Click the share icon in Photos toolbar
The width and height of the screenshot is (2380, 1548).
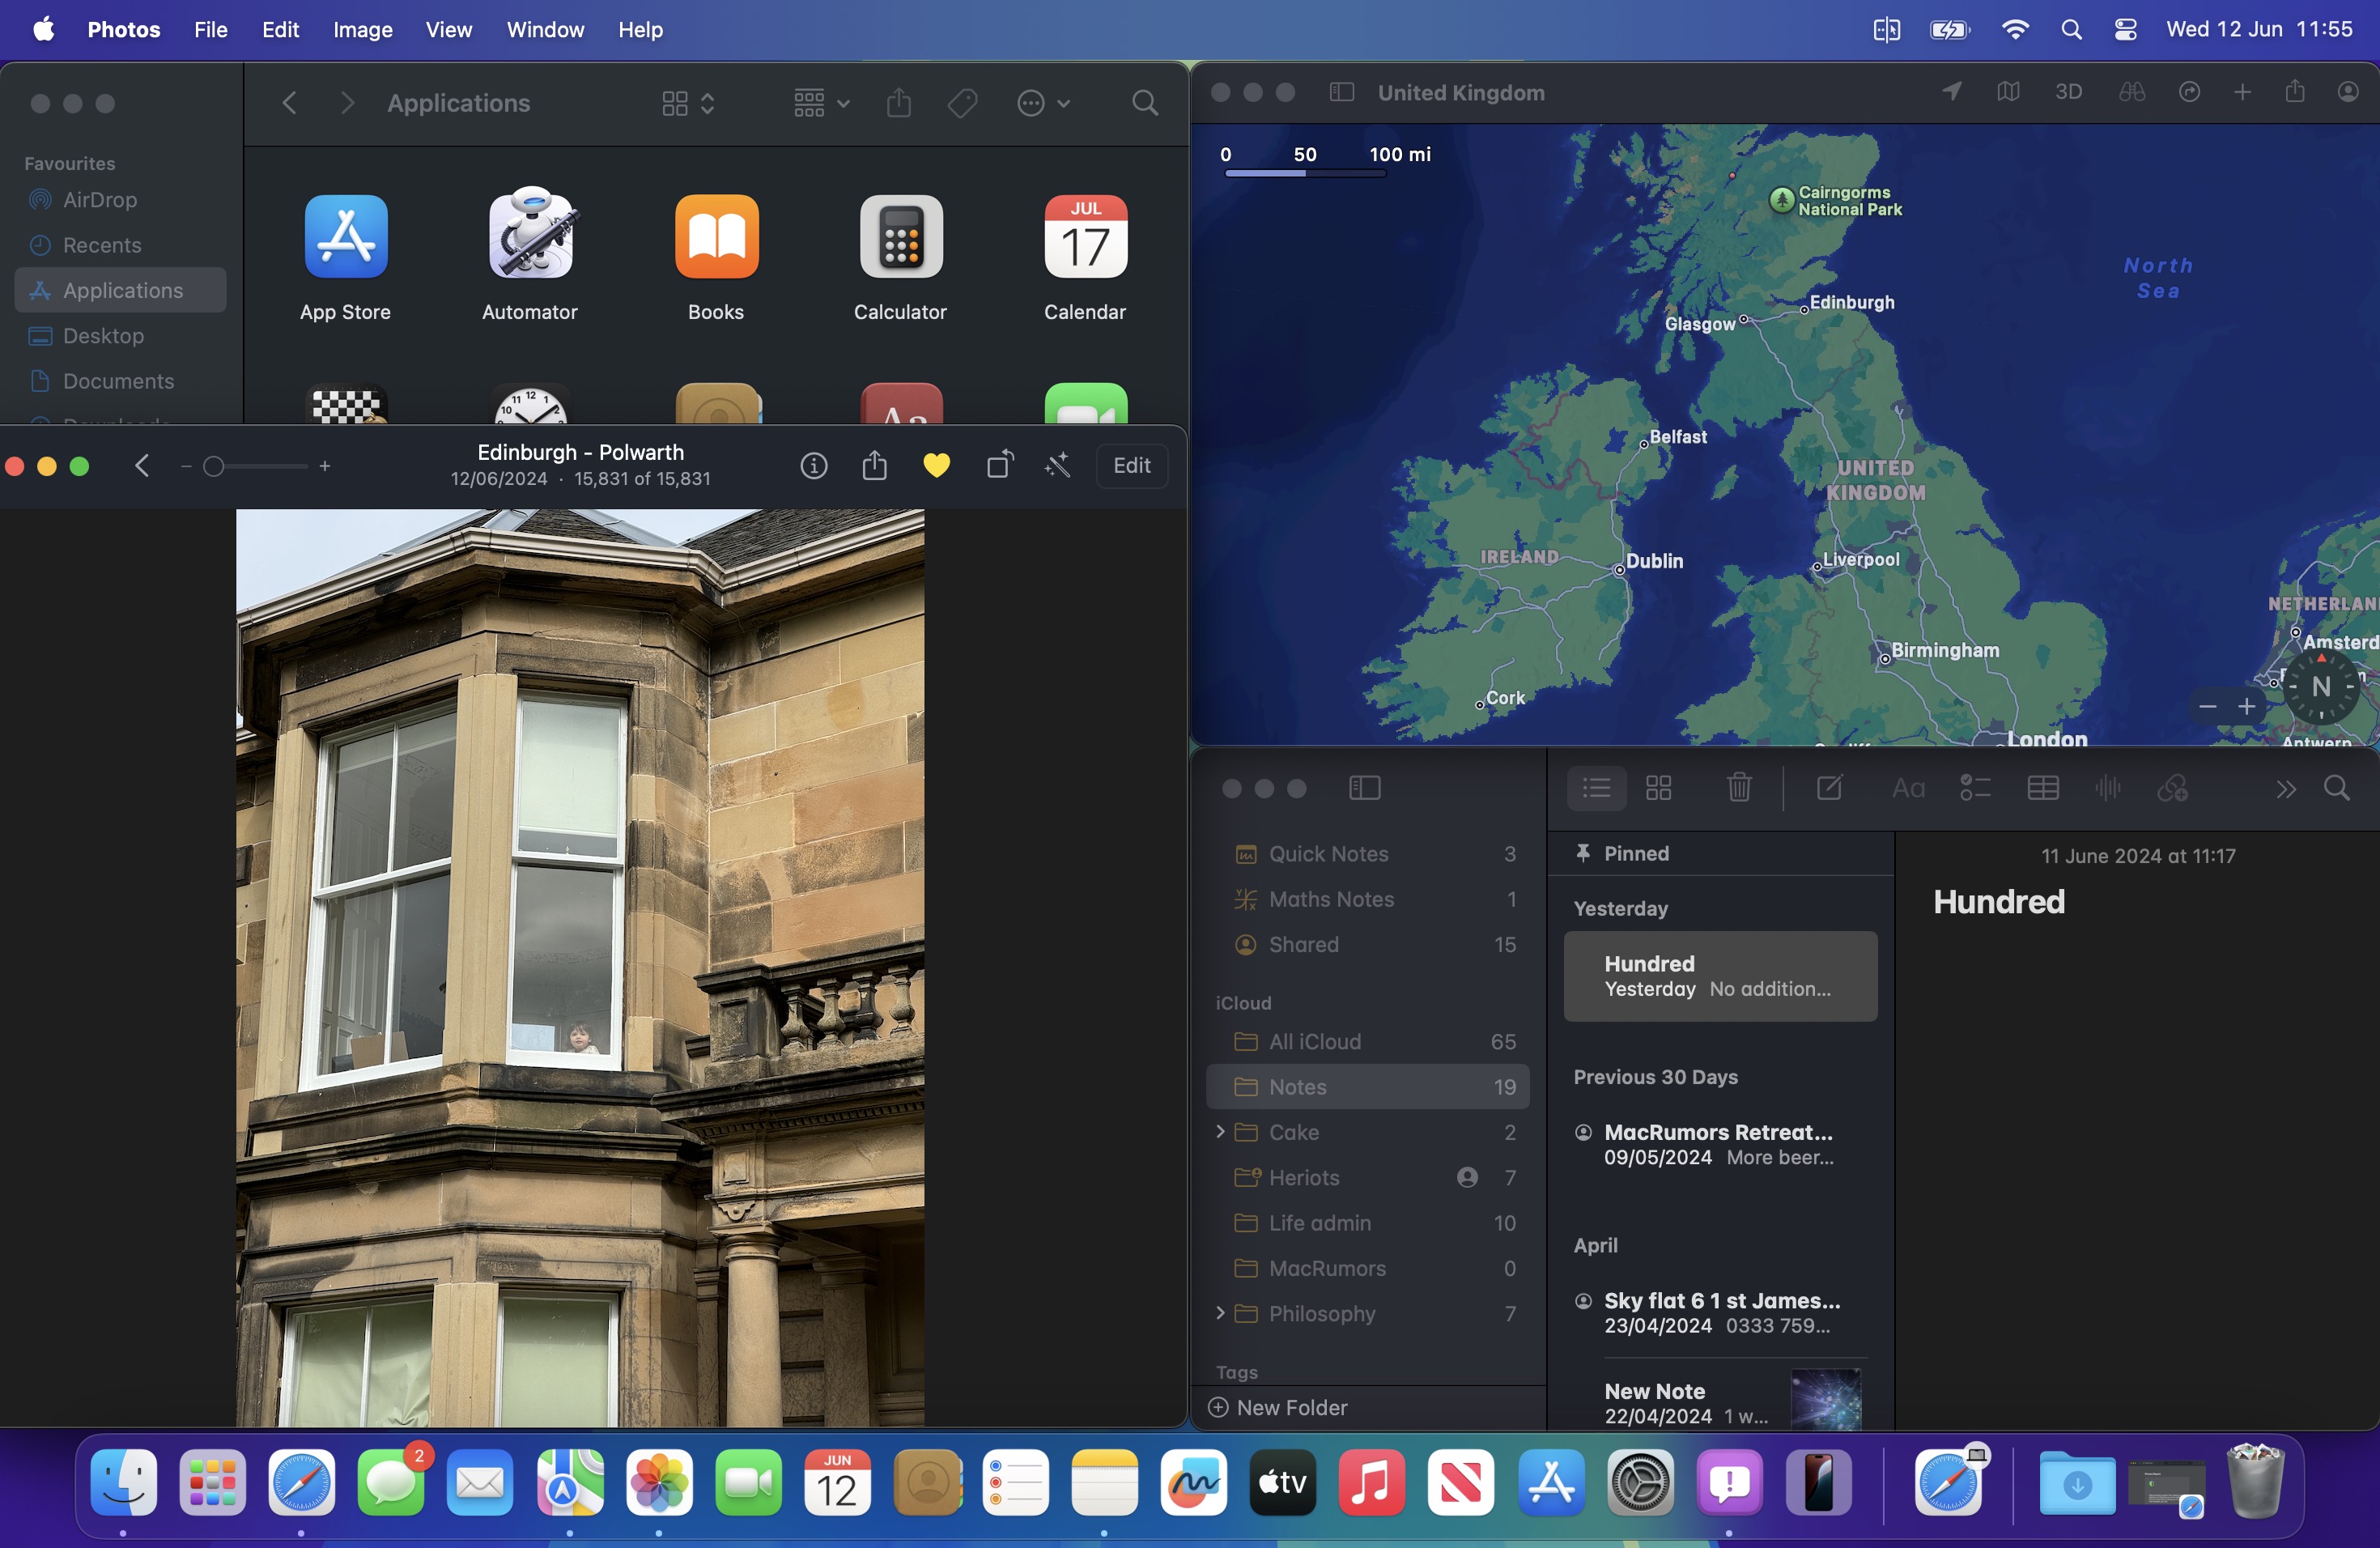point(876,463)
